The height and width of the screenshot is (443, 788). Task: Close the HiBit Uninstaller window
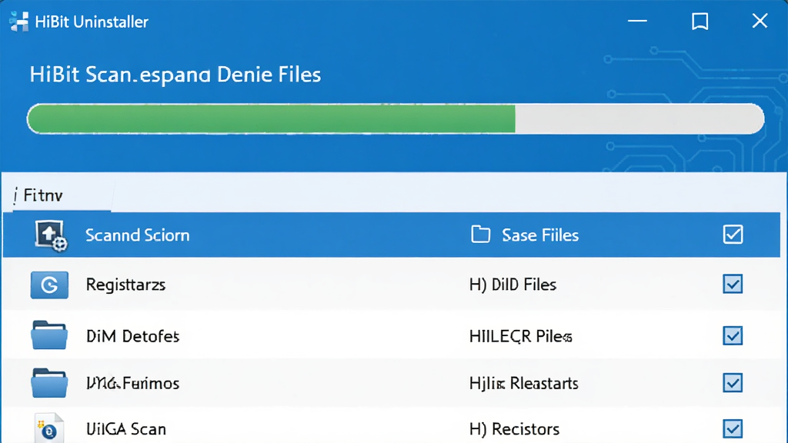[760, 21]
